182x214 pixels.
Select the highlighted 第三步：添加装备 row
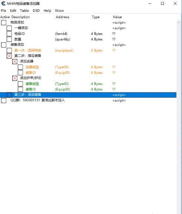pos(88,95)
